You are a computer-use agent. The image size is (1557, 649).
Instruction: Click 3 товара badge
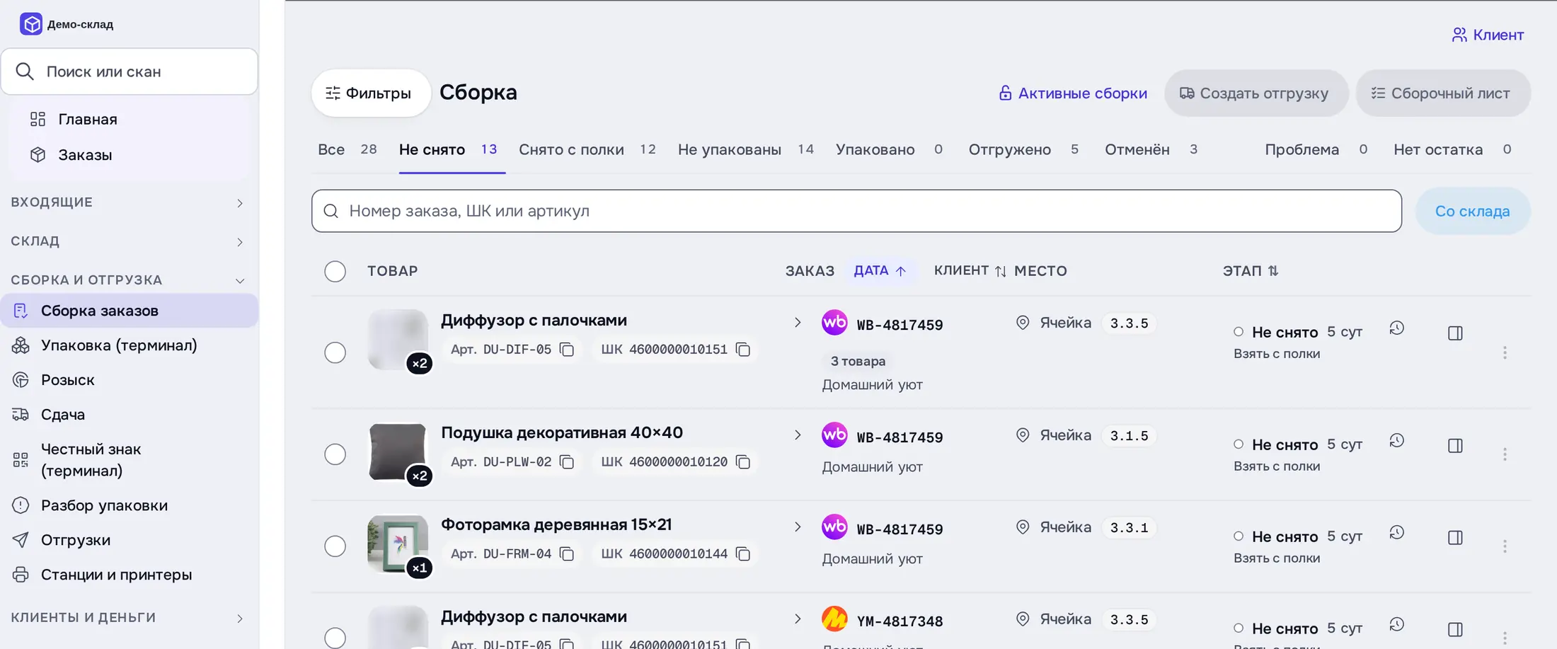point(858,361)
